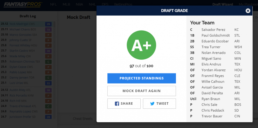Close the Draft Grade dialog
The image size is (258, 128).
(248, 11)
